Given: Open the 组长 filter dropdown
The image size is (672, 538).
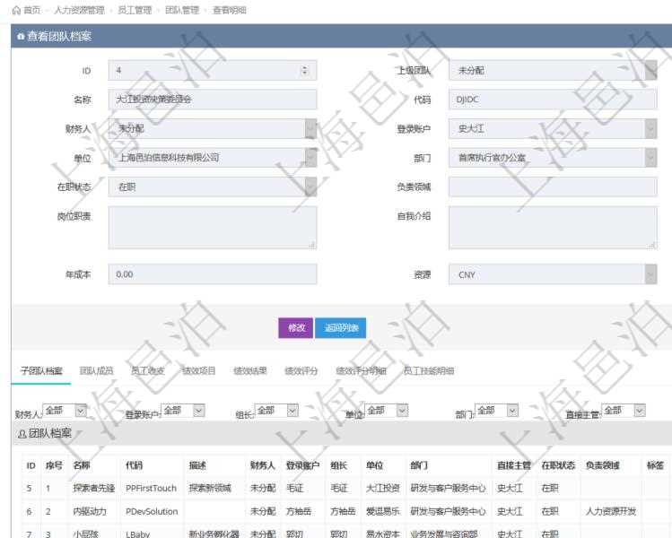Looking at the screenshot, I should [x=276, y=411].
